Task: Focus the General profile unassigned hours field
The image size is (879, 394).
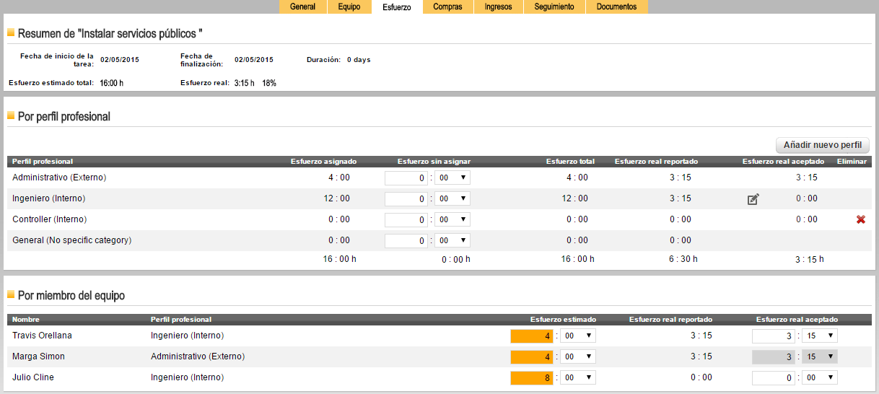Action: click(x=406, y=240)
